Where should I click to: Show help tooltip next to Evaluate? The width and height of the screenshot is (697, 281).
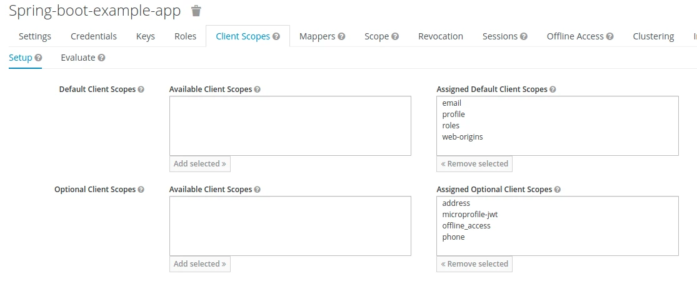[101, 58]
